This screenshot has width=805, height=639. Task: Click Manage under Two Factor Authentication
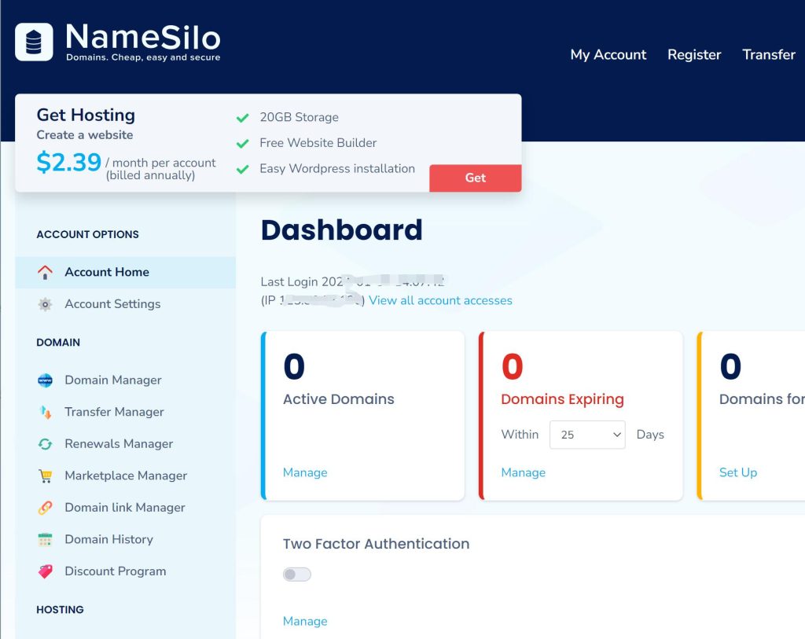(305, 622)
